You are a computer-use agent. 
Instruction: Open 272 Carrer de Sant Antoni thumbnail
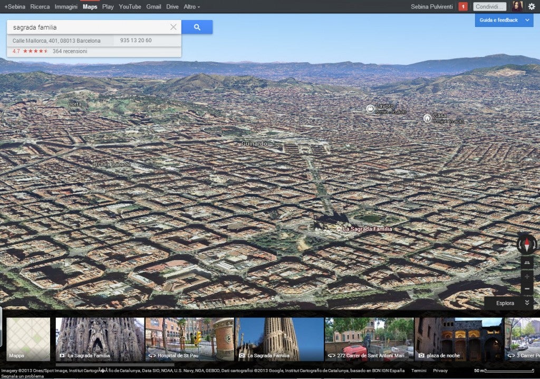coord(369,339)
